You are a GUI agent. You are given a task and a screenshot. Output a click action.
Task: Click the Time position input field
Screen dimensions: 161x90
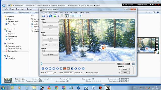coord(69,73)
